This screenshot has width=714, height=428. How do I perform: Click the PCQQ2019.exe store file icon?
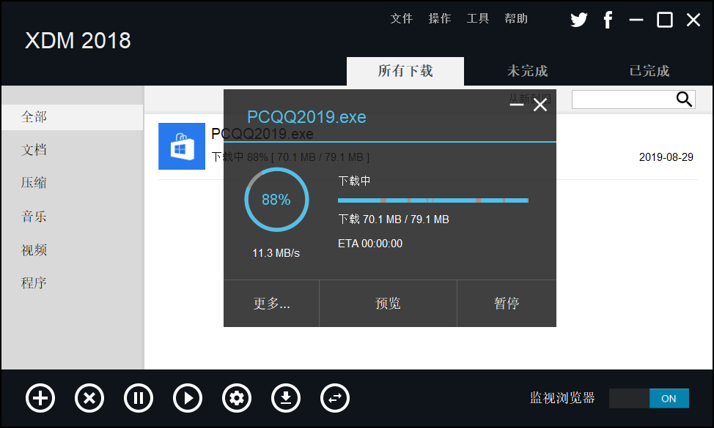tap(182, 146)
